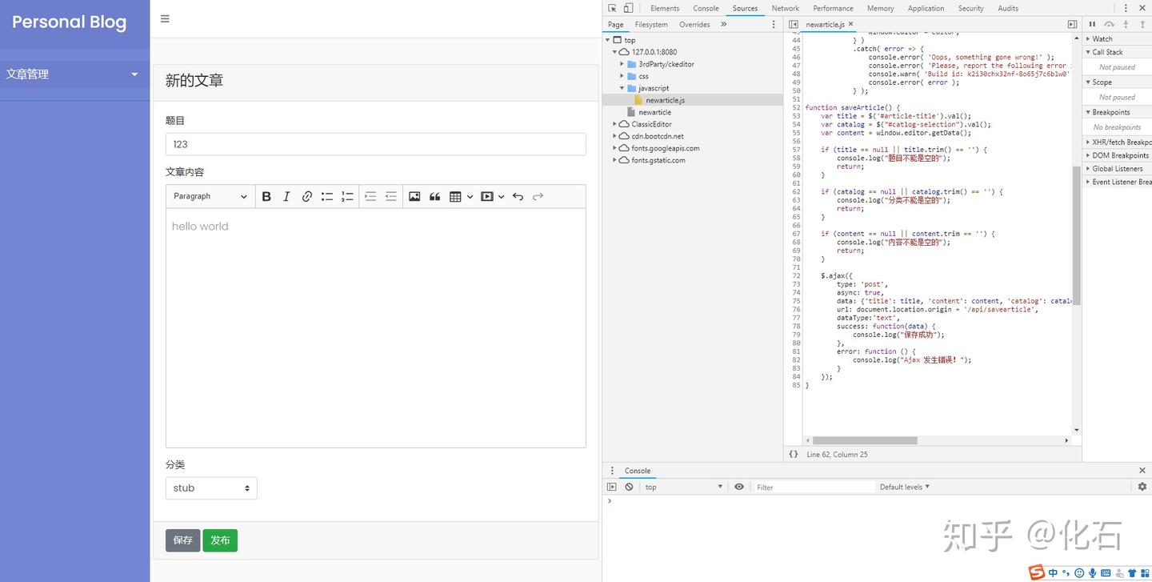Redo the edit in the editor
The image size is (1152, 582).
(538, 196)
